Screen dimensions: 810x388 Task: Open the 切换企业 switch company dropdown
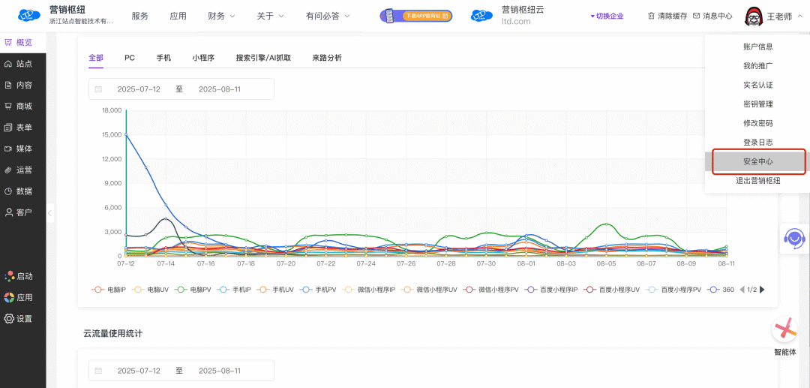click(x=607, y=16)
